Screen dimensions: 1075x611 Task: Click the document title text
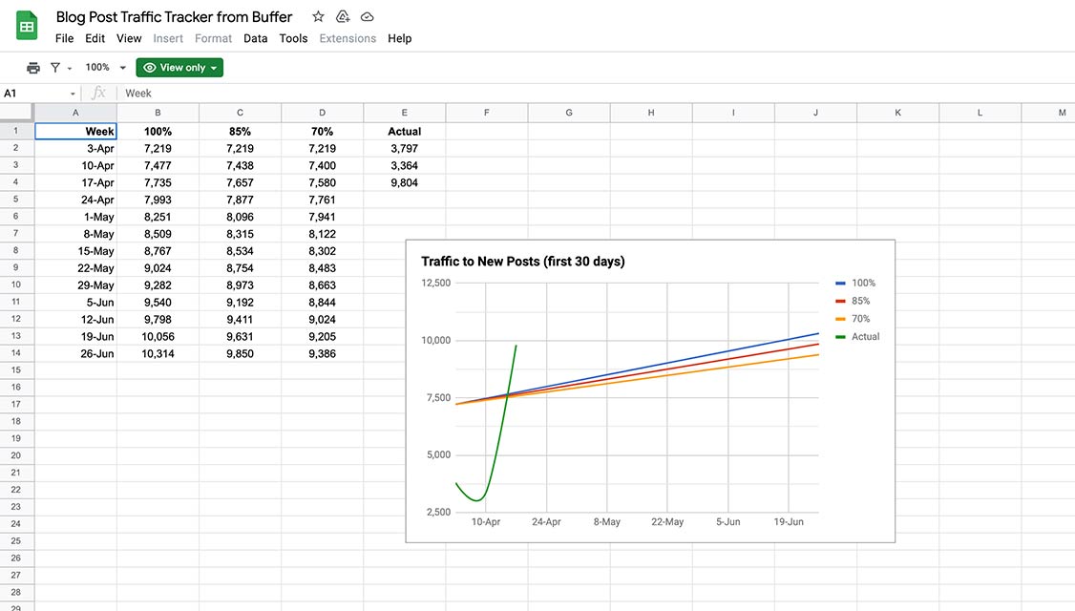tap(174, 17)
